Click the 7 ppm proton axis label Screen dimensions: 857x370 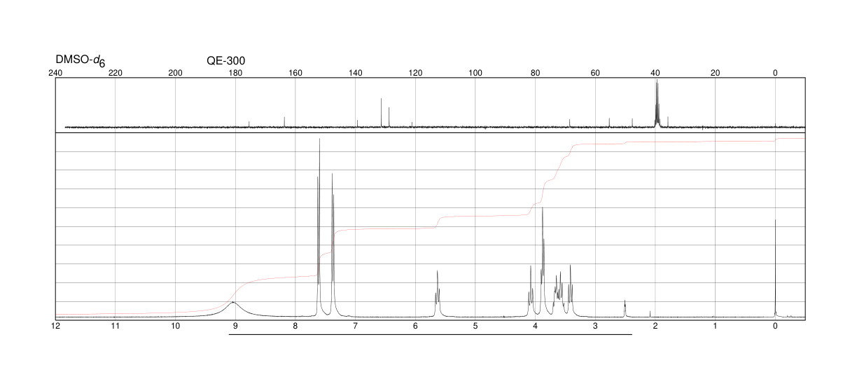356,327
